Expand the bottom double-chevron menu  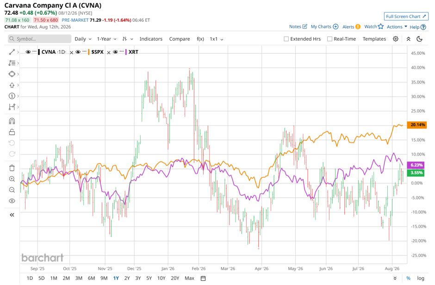(395, 279)
